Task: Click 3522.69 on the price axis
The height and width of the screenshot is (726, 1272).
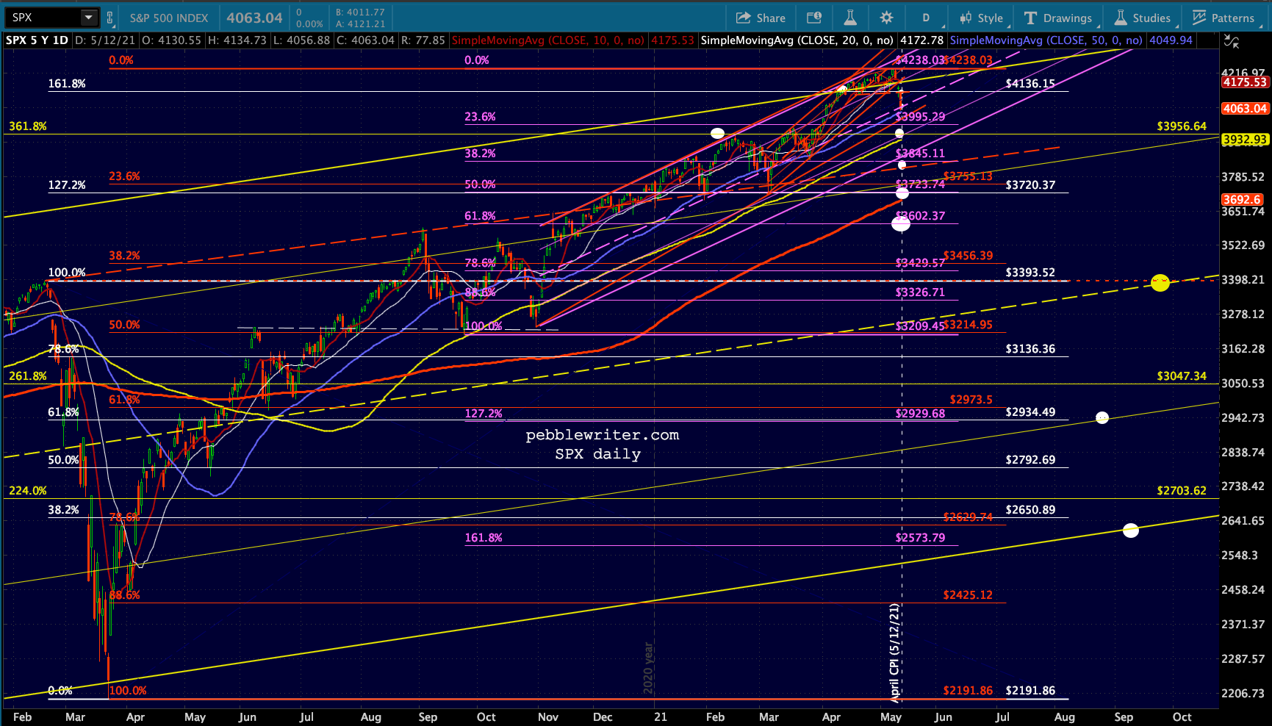Action: click(1243, 245)
